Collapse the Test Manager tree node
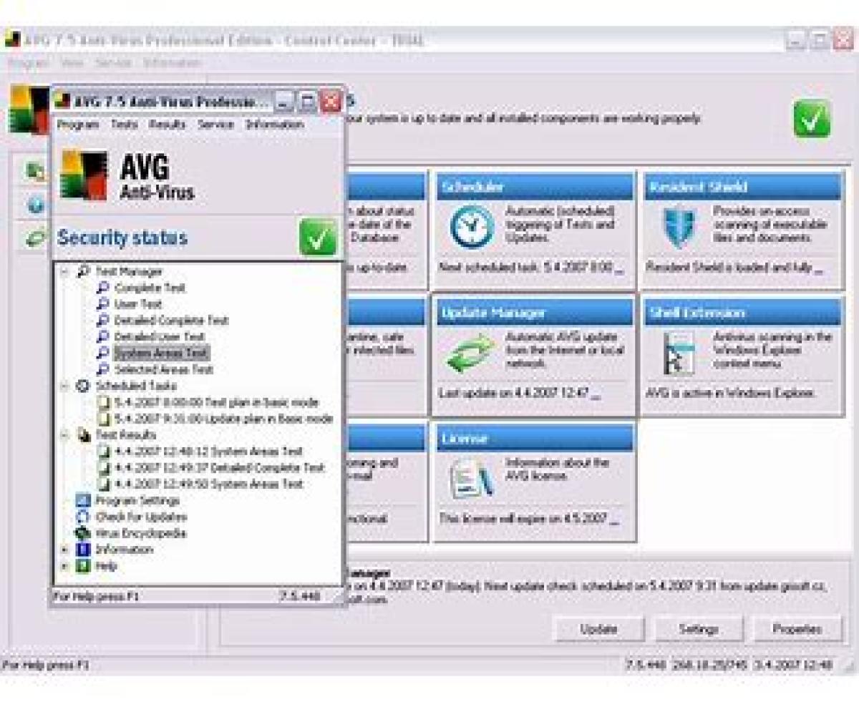This screenshot has width=859, height=702. [x=65, y=272]
